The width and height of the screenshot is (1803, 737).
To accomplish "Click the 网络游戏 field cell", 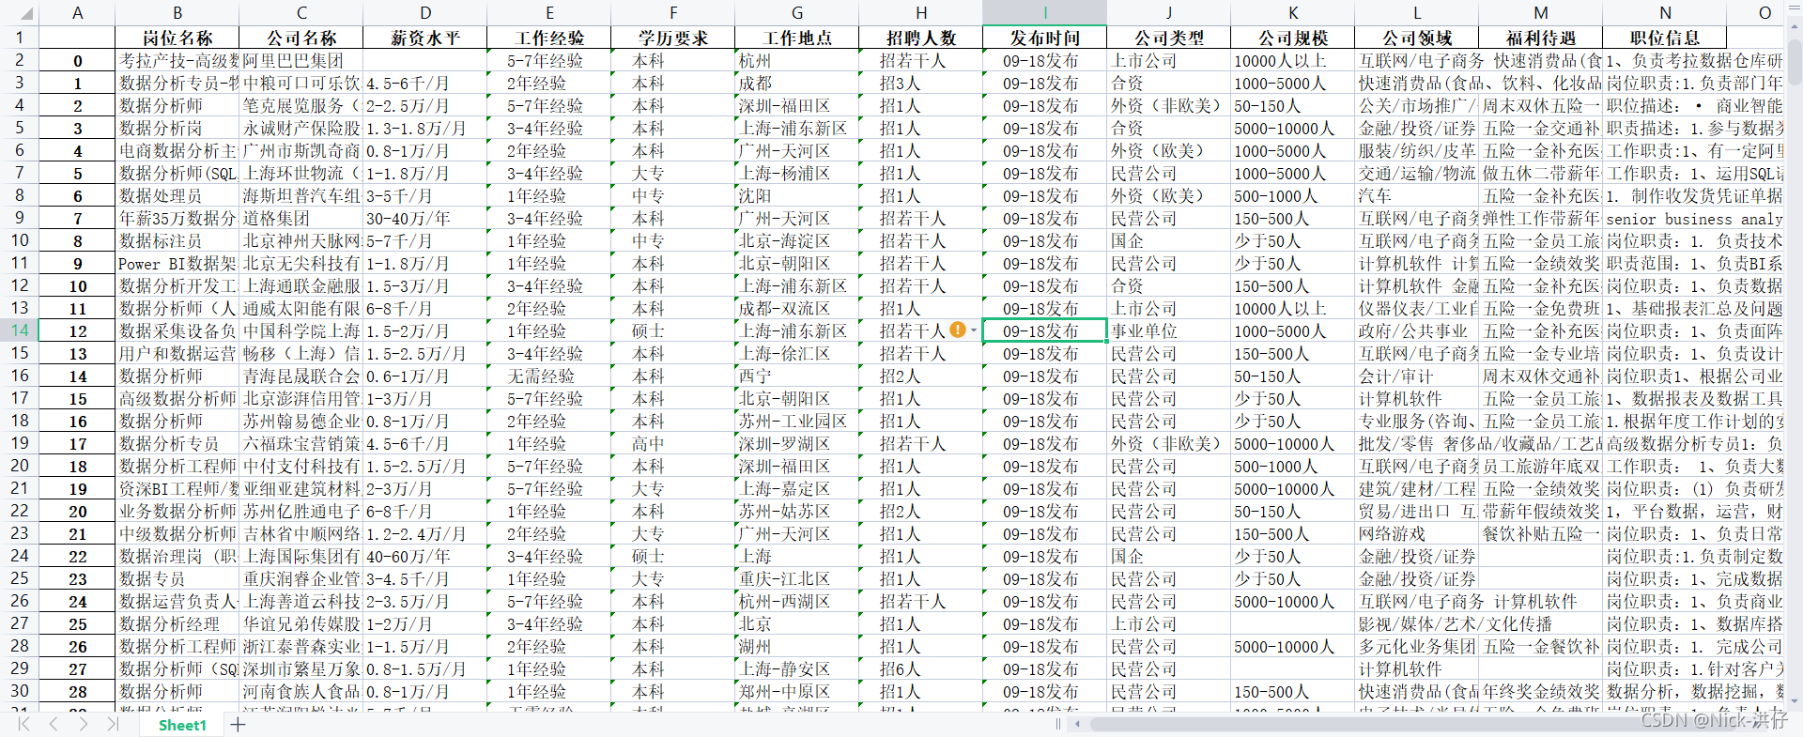I will tap(1417, 533).
